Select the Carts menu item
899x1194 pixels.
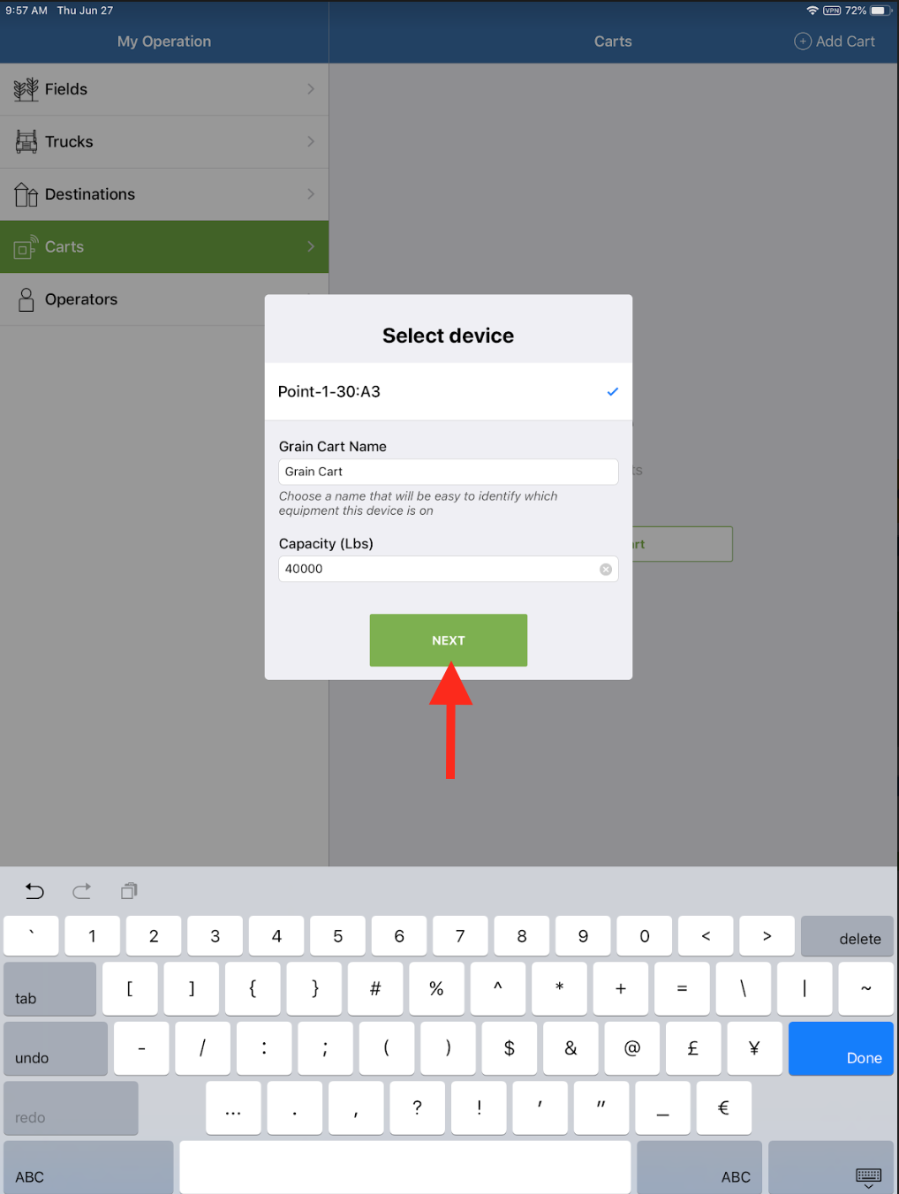coord(164,246)
